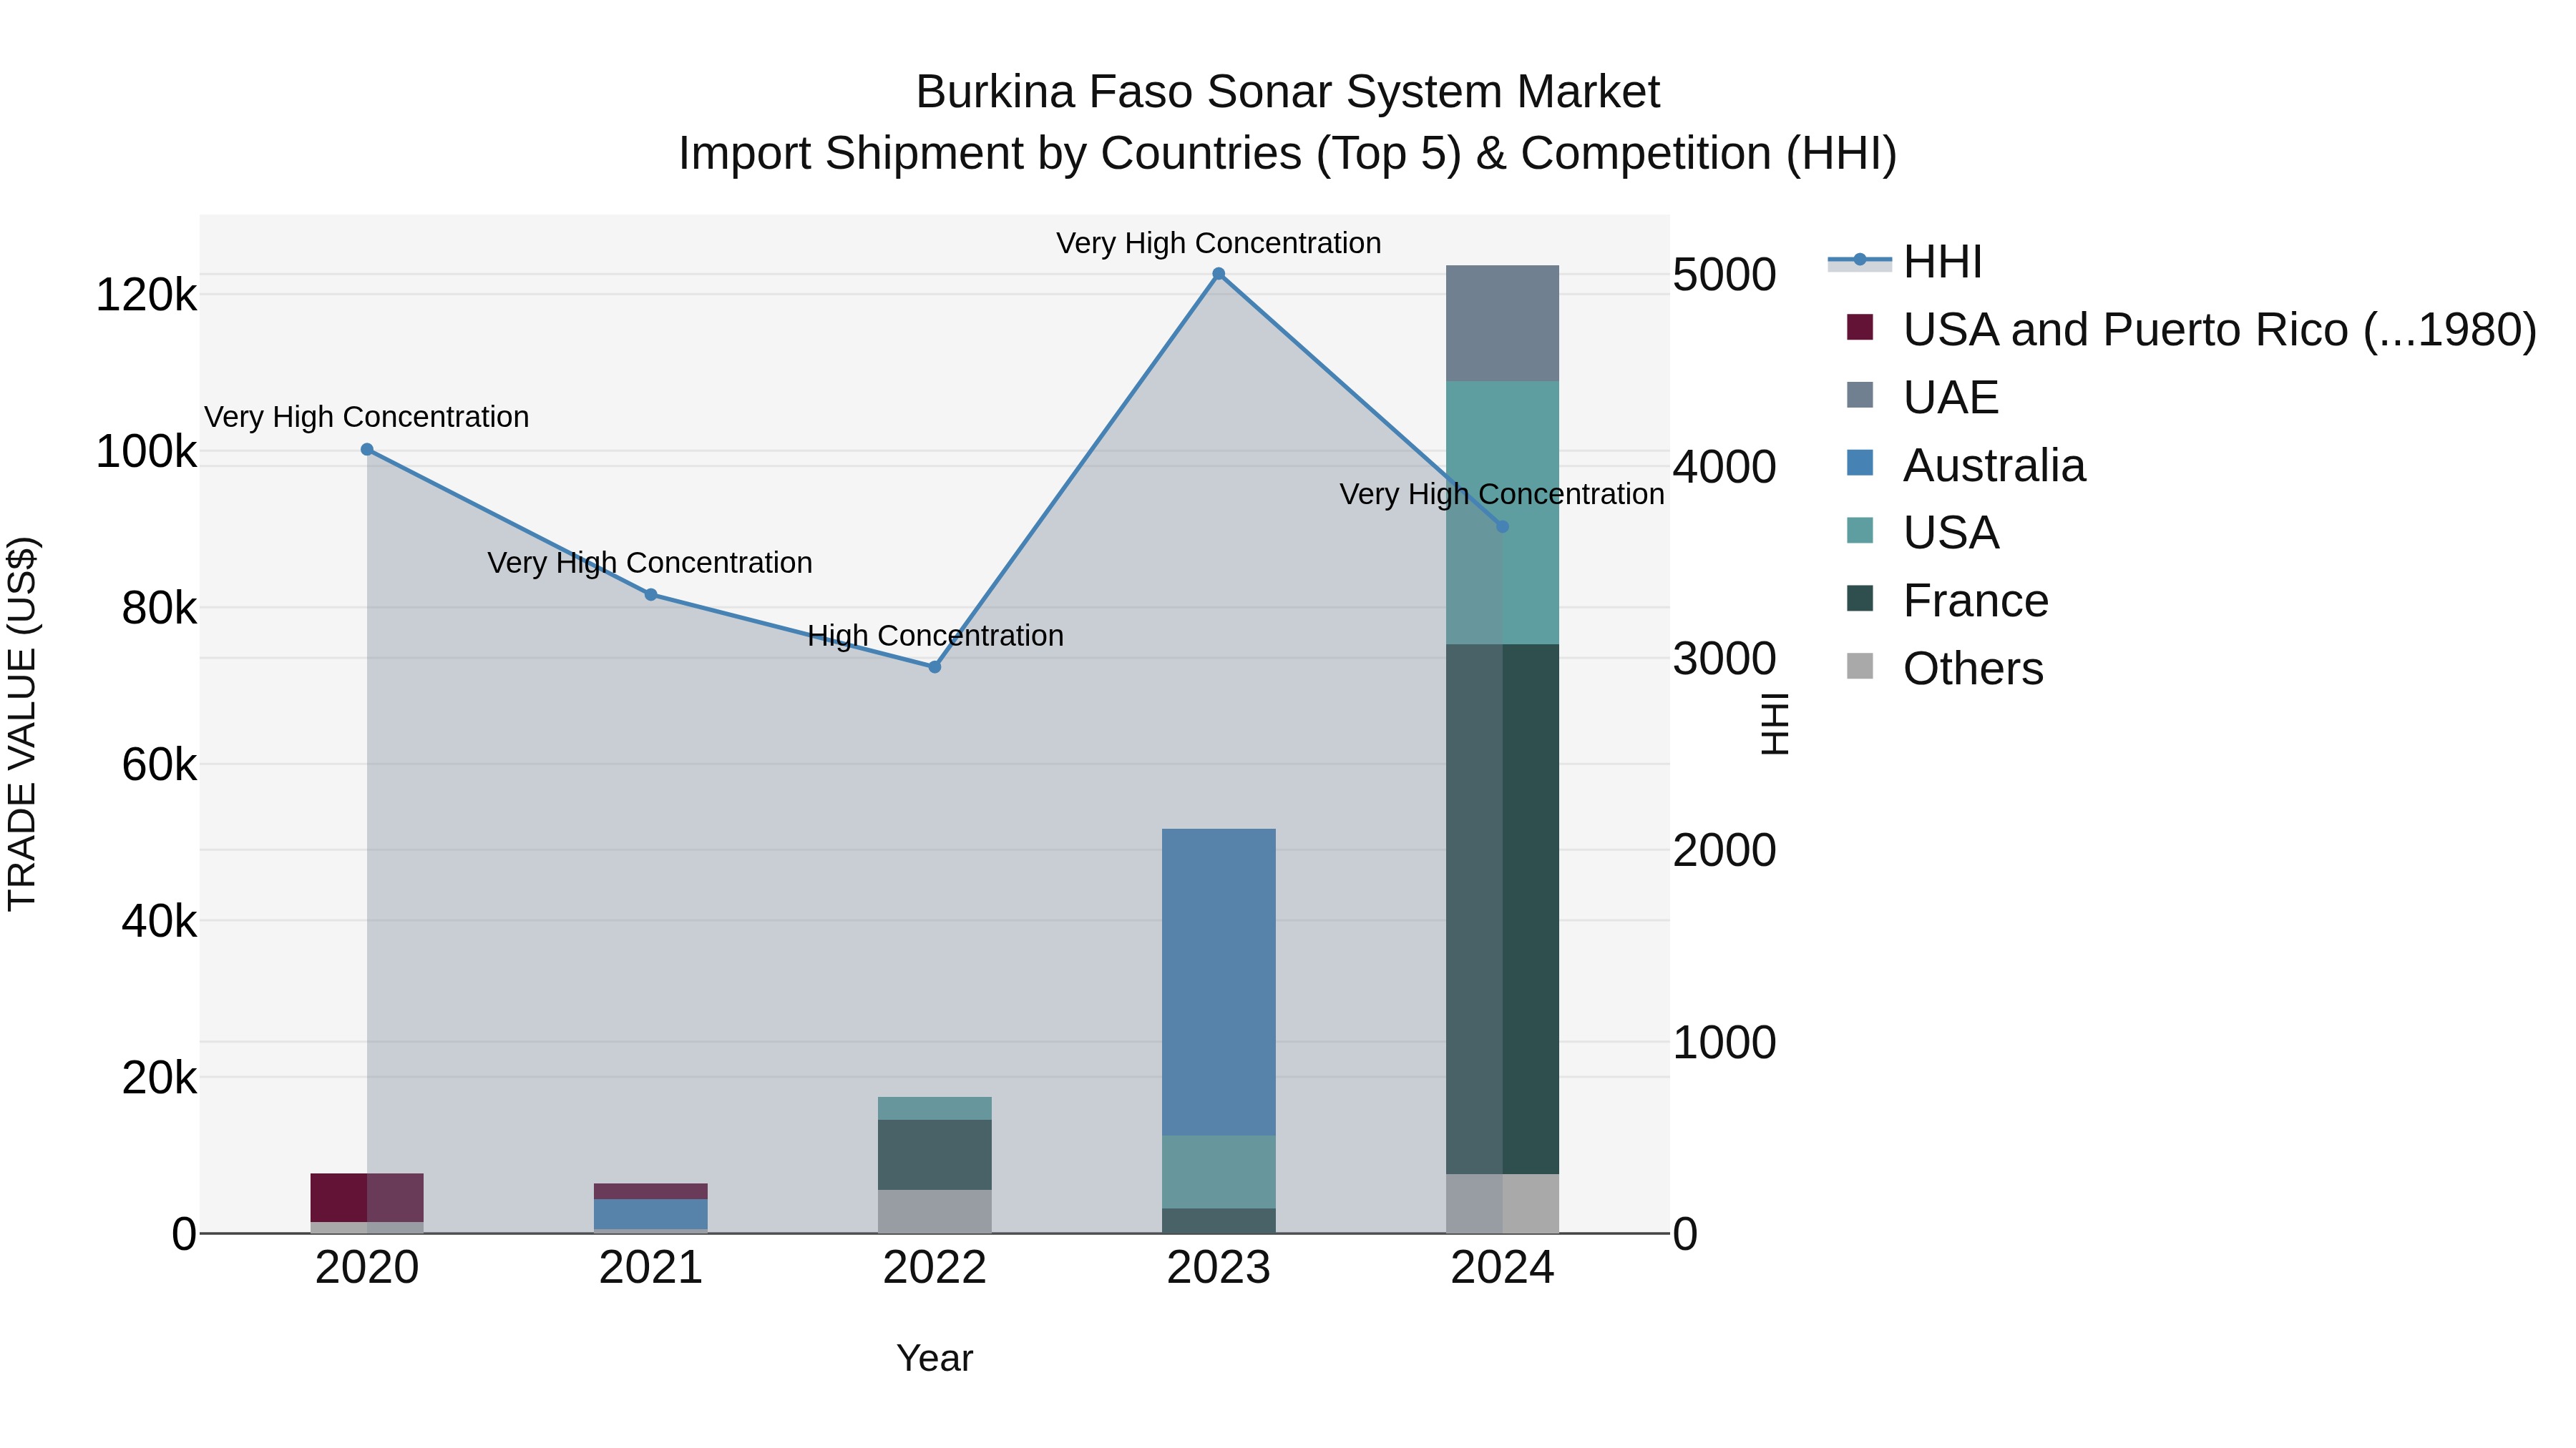Click the teal USA legend swatch
The width and height of the screenshot is (2576, 1448).
(x=1860, y=530)
